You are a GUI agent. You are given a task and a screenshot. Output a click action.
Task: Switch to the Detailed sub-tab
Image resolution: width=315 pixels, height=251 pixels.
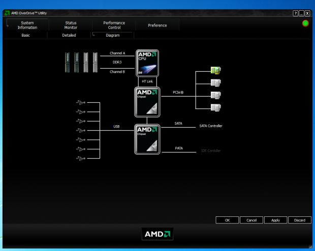69,36
